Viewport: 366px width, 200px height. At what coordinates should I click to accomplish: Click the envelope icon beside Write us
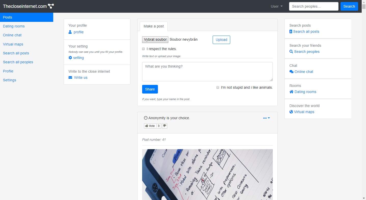point(70,78)
